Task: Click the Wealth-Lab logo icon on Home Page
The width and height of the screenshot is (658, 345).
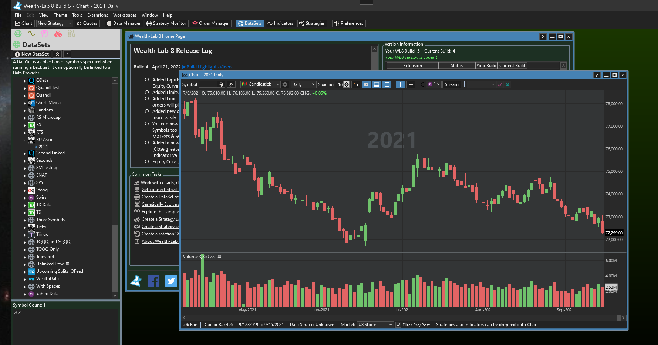Action: 136,281
